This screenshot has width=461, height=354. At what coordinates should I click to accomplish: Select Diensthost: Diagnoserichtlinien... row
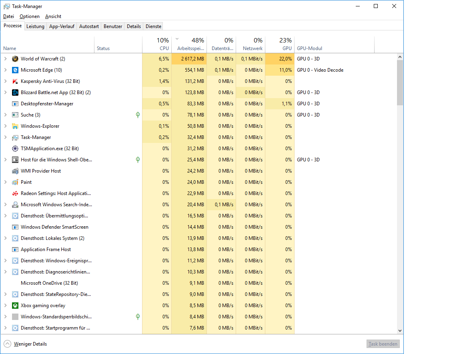point(199,272)
